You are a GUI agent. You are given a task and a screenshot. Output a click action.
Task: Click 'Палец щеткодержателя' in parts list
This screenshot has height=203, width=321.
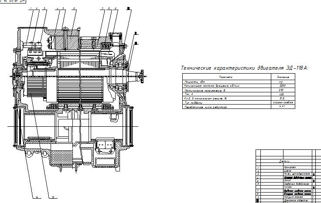297,174
